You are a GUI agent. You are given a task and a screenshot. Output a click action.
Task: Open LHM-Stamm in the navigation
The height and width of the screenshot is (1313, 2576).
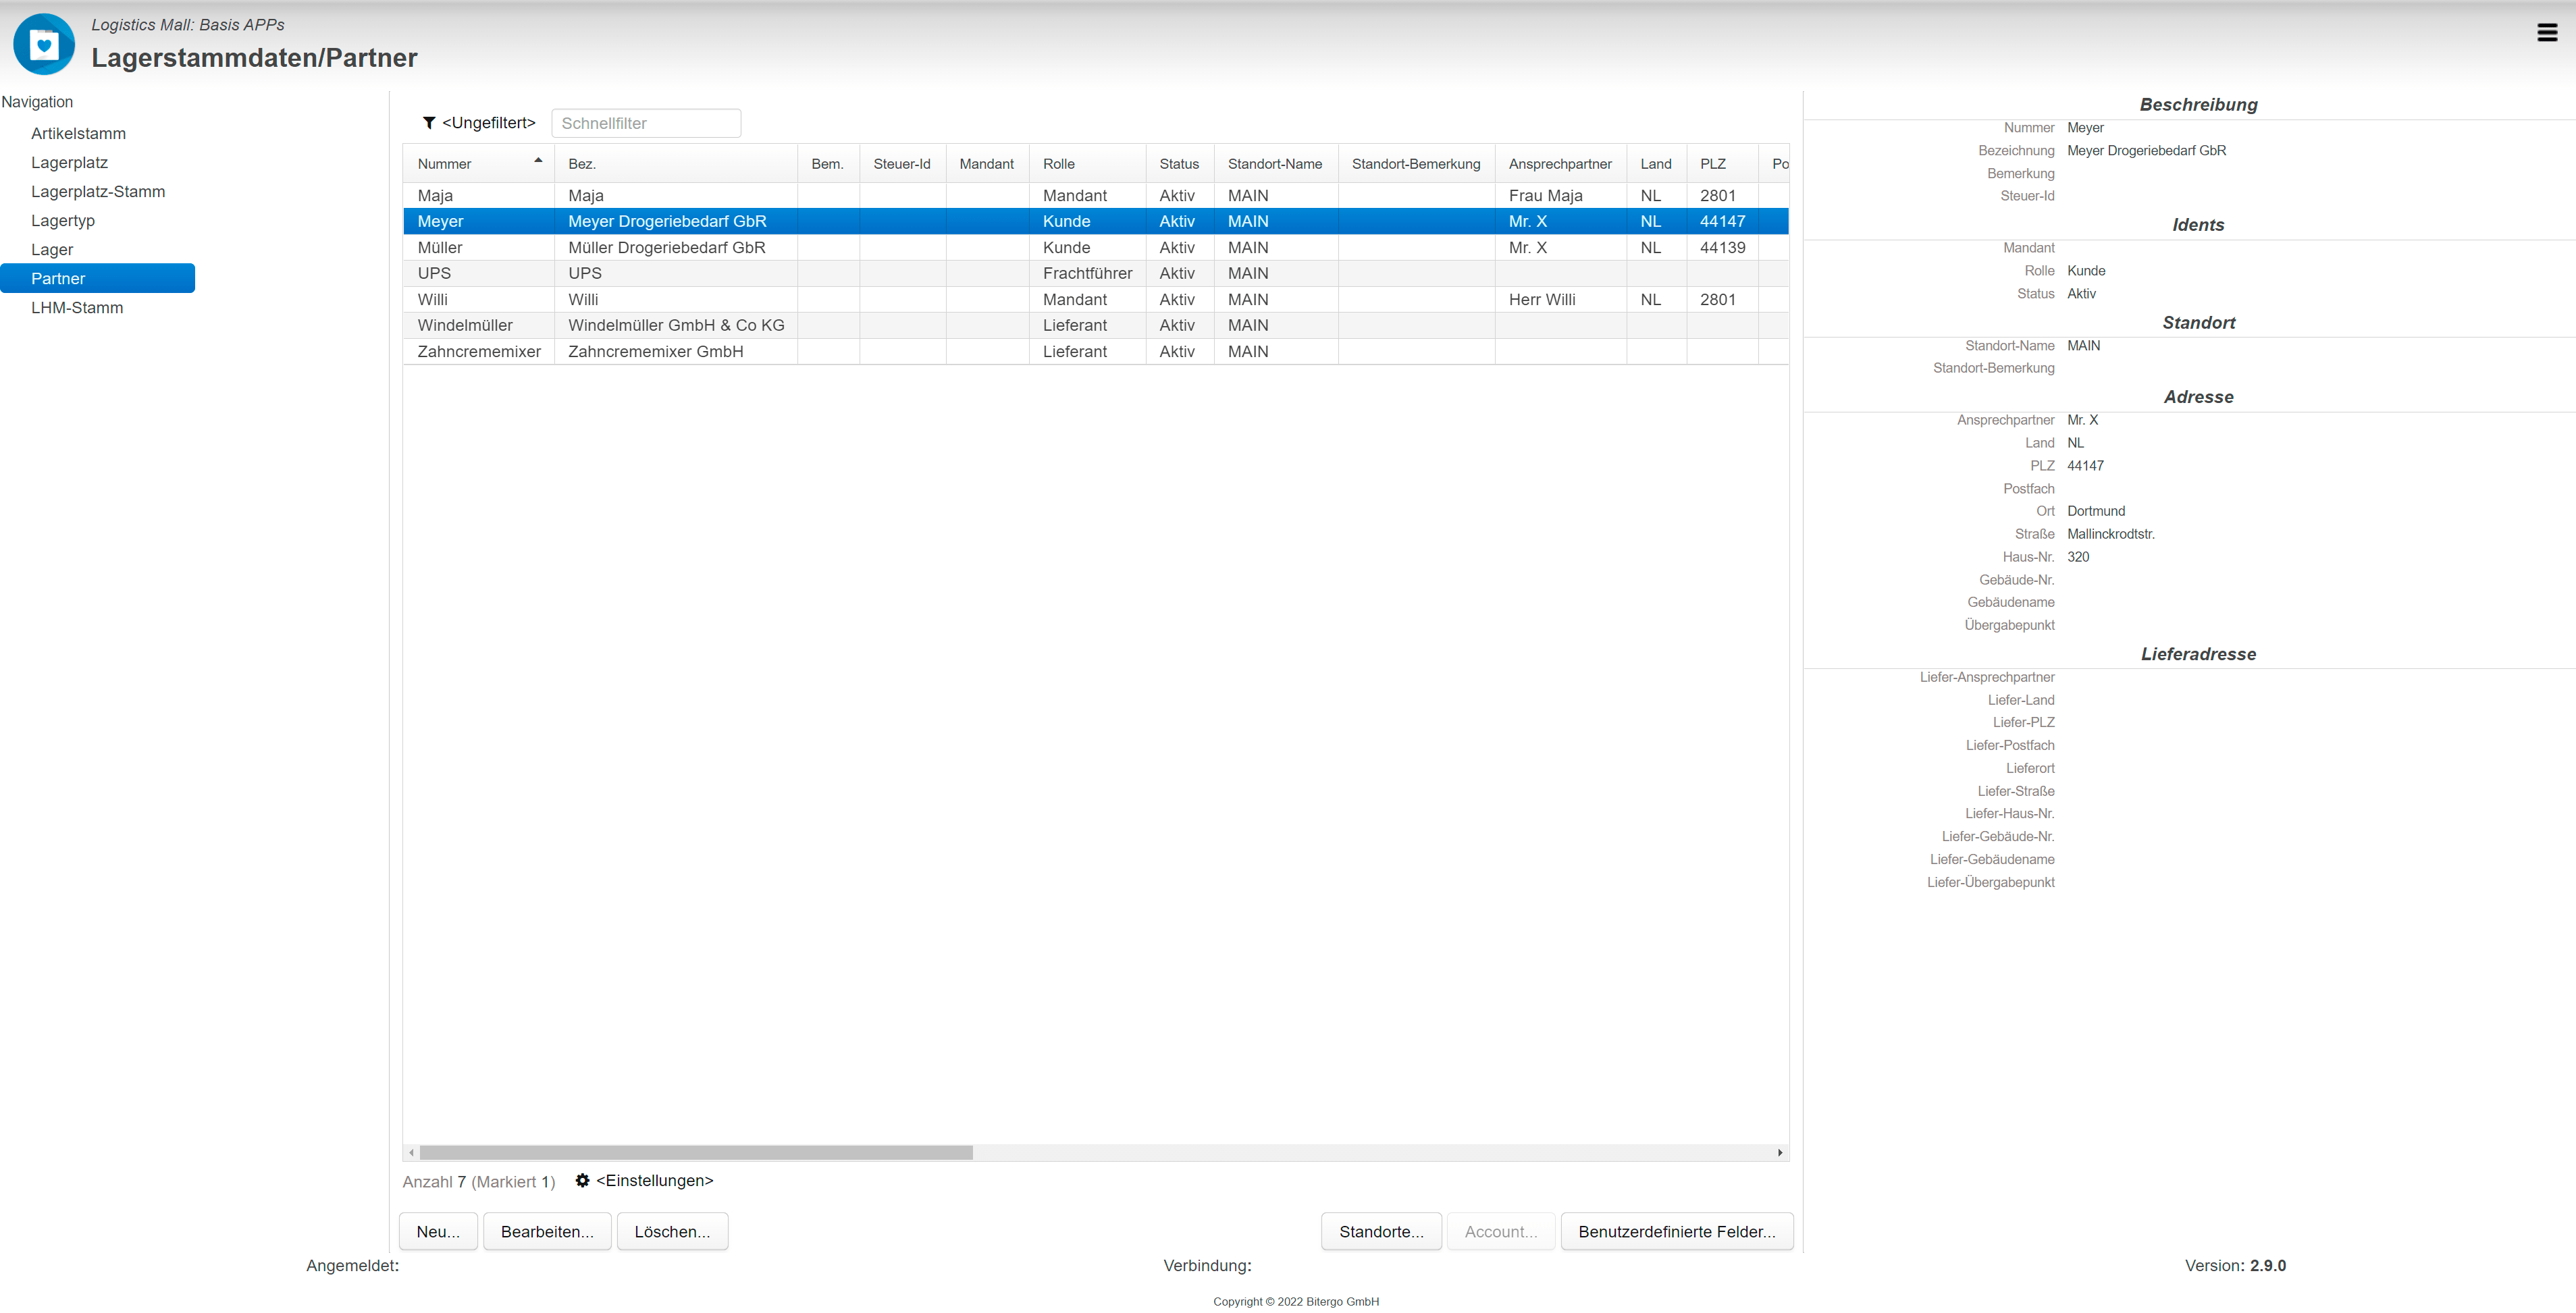(x=77, y=307)
